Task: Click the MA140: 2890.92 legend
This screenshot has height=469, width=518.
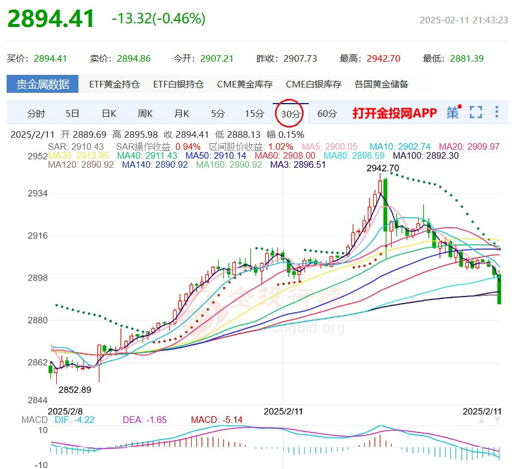Action: pos(155,165)
